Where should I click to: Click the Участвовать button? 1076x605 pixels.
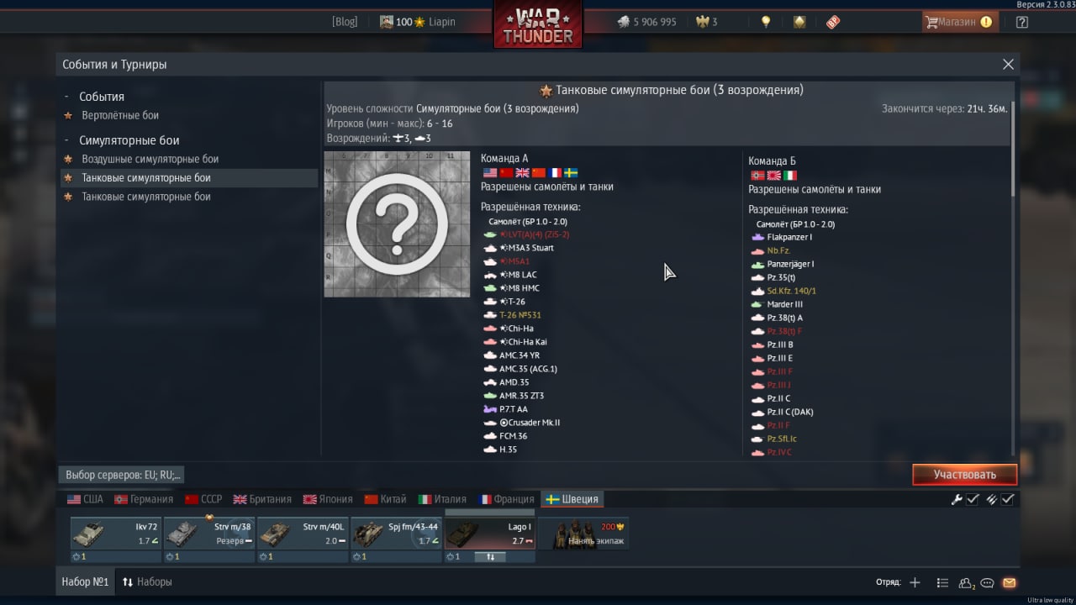pos(965,475)
